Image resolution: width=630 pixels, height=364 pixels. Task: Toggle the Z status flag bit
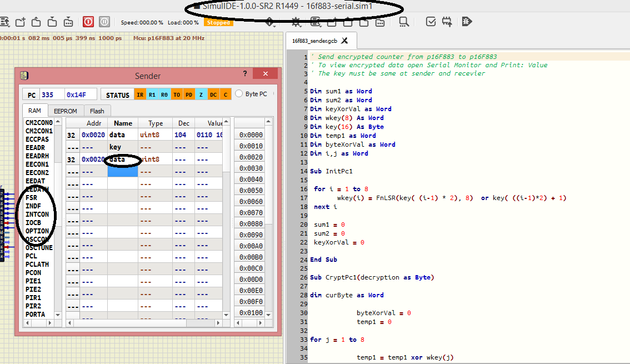pos(201,94)
